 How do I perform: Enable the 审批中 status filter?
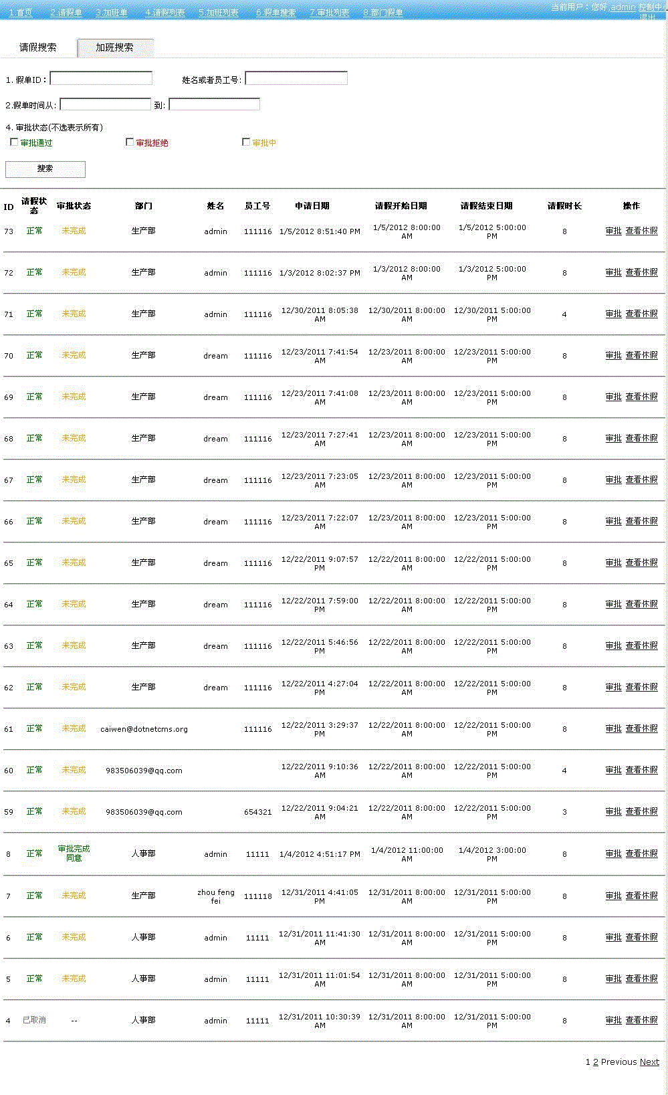(246, 142)
